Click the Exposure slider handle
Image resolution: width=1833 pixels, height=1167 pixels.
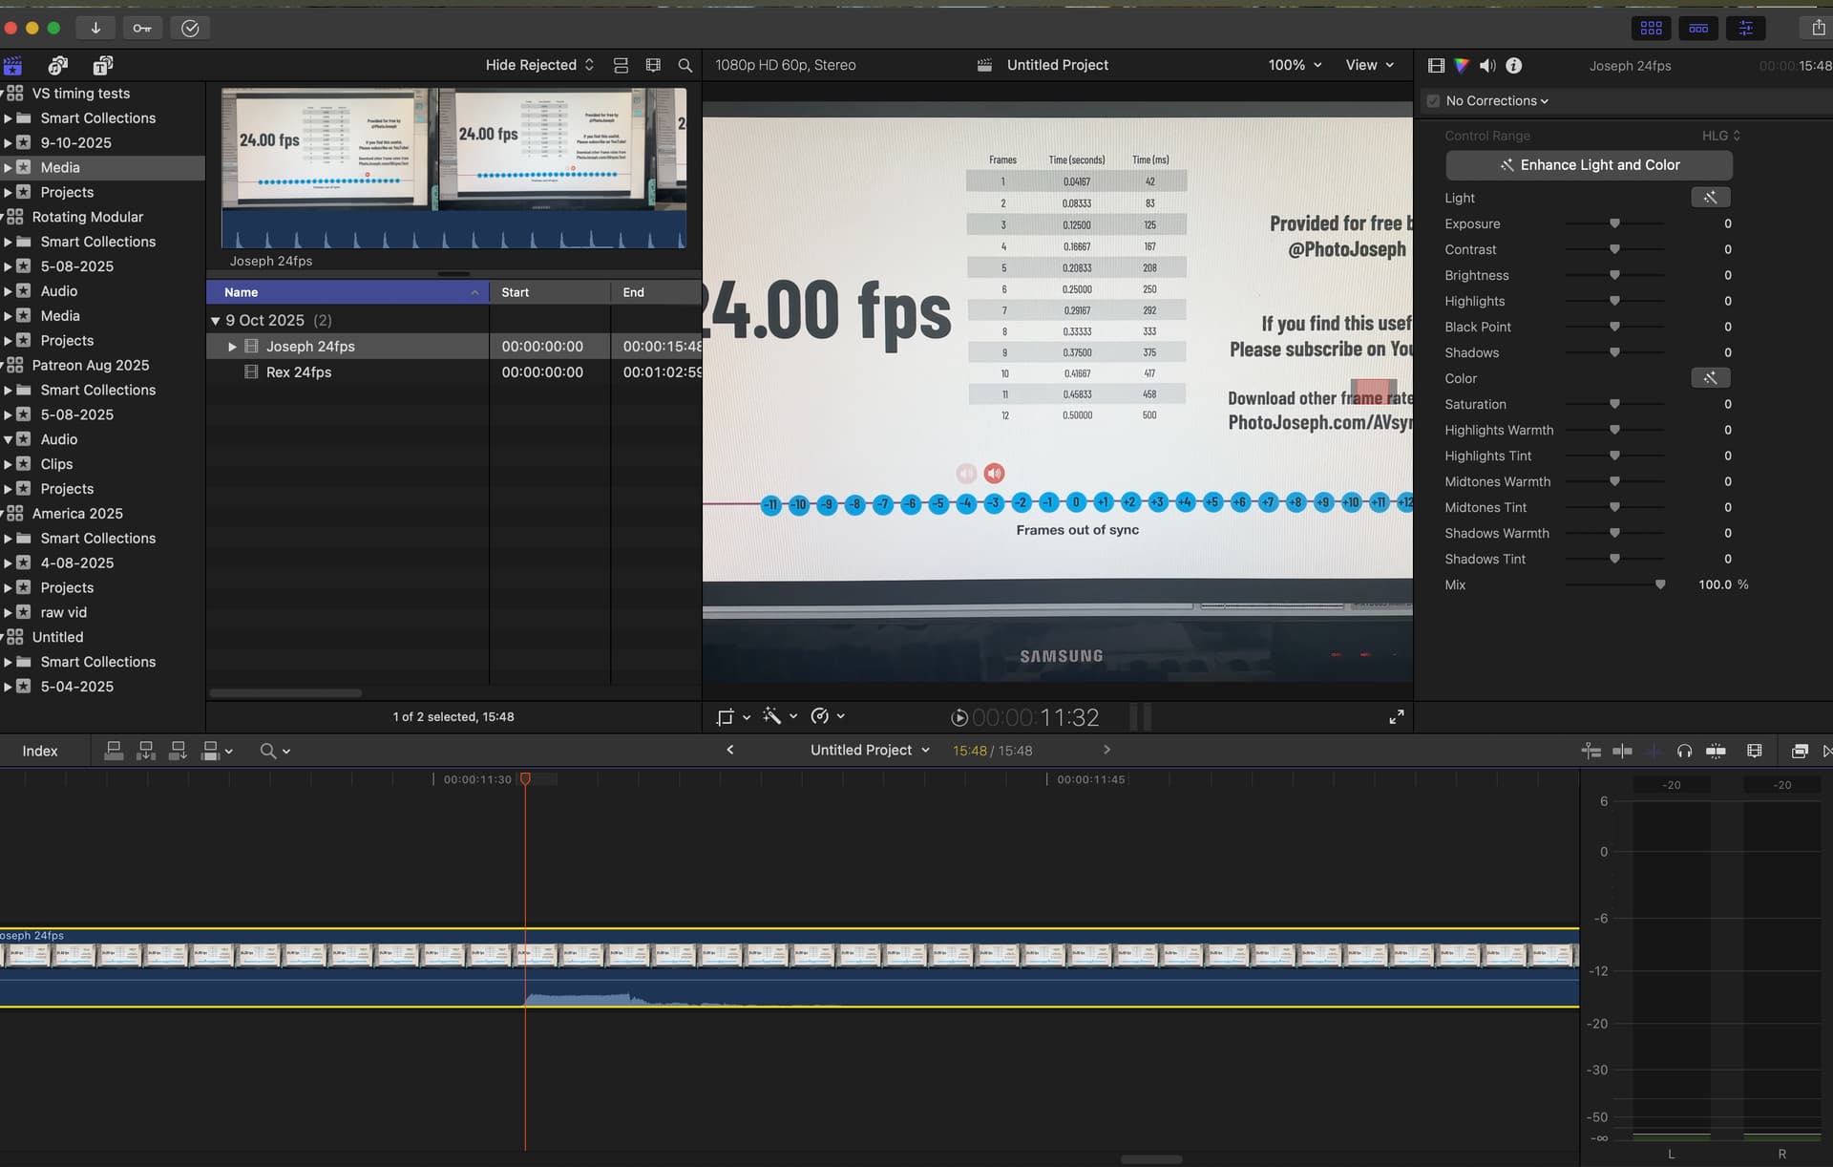tap(1614, 223)
